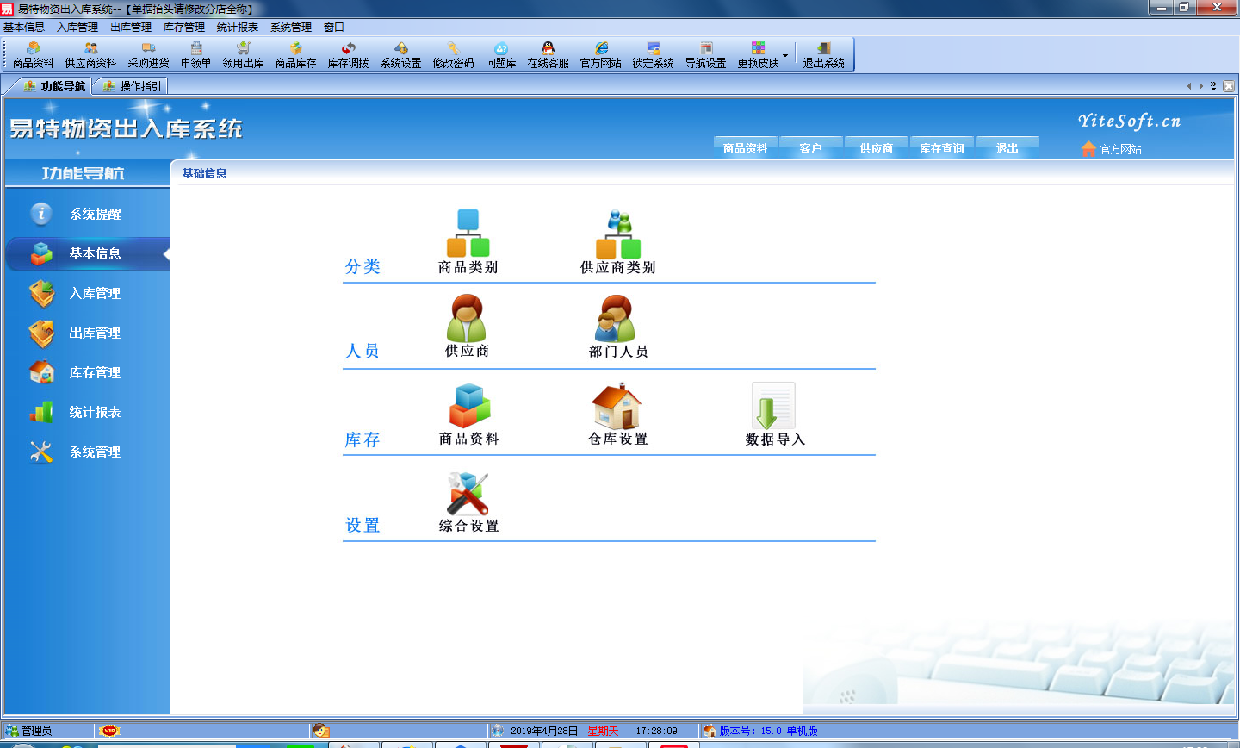The width and height of the screenshot is (1240, 748).
Task: Open 商品资料 toolbar icon
Action: 34,55
